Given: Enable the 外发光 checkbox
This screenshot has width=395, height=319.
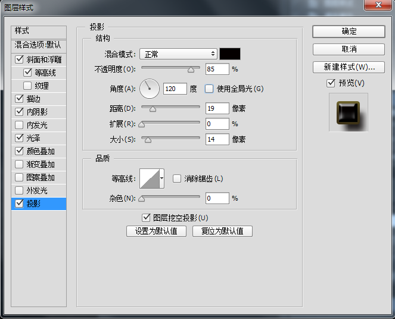Looking at the screenshot, I should click(20, 190).
